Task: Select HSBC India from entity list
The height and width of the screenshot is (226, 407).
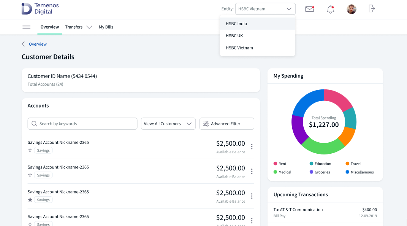Action: point(258,24)
